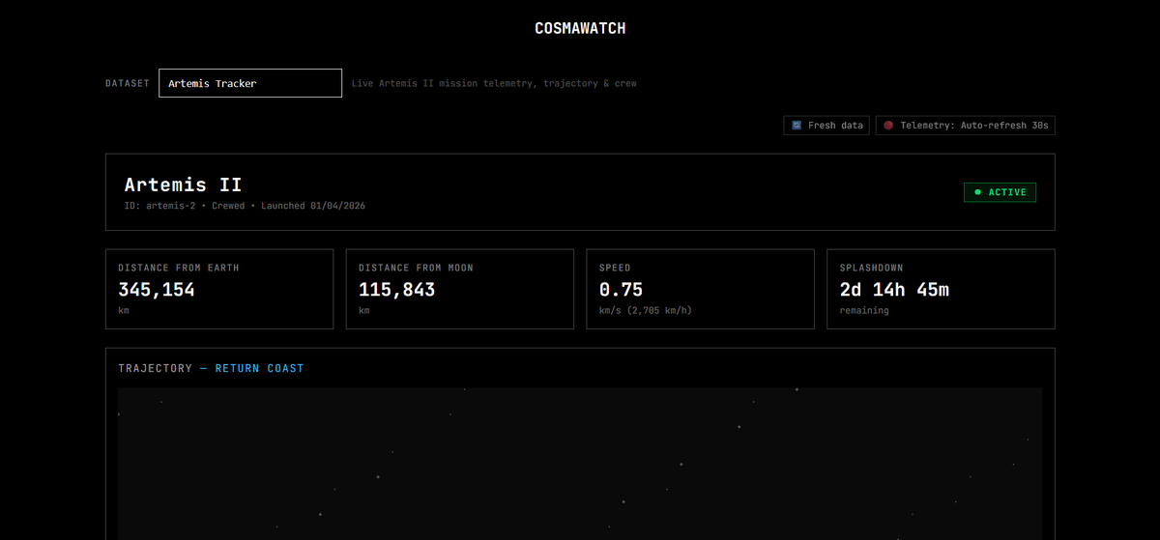Click the dataset description about live Artemis II telemetry
1160x540 pixels.
(x=494, y=83)
